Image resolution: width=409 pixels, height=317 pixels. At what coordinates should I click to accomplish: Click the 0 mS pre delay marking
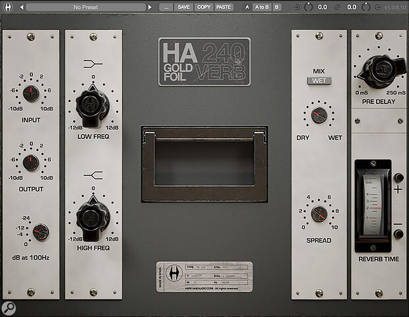tap(362, 93)
